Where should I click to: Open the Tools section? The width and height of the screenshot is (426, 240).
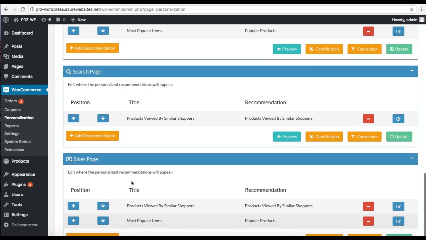[16, 204]
